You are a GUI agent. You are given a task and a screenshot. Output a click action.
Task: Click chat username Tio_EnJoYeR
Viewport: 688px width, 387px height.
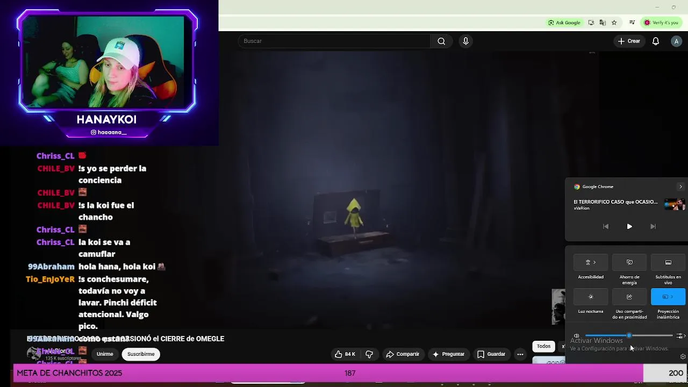(50, 279)
